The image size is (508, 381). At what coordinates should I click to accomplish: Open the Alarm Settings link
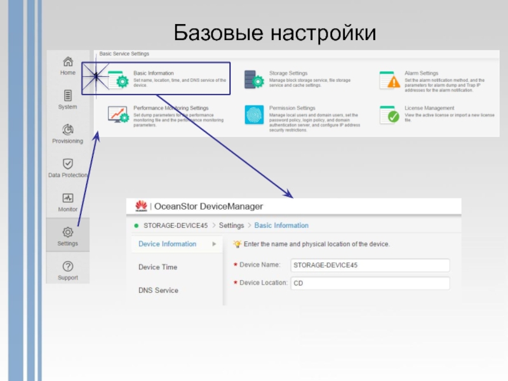pyautogui.click(x=421, y=73)
